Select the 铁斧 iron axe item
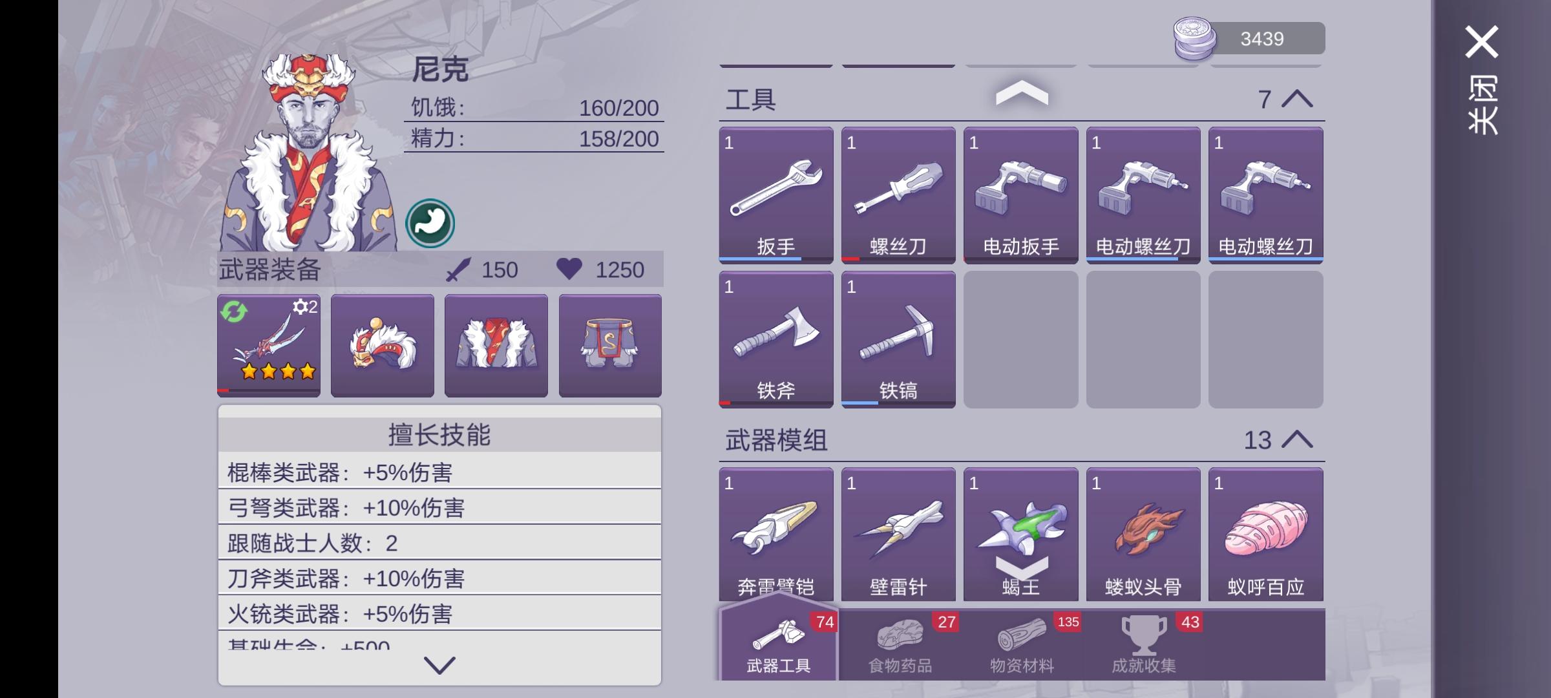Image resolution: width=1551 pixels, height=698 pixels. (775, 339)
